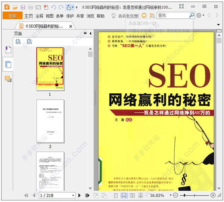
Task: Switch to the 注释 tab
Action: [x=39, y=16]
